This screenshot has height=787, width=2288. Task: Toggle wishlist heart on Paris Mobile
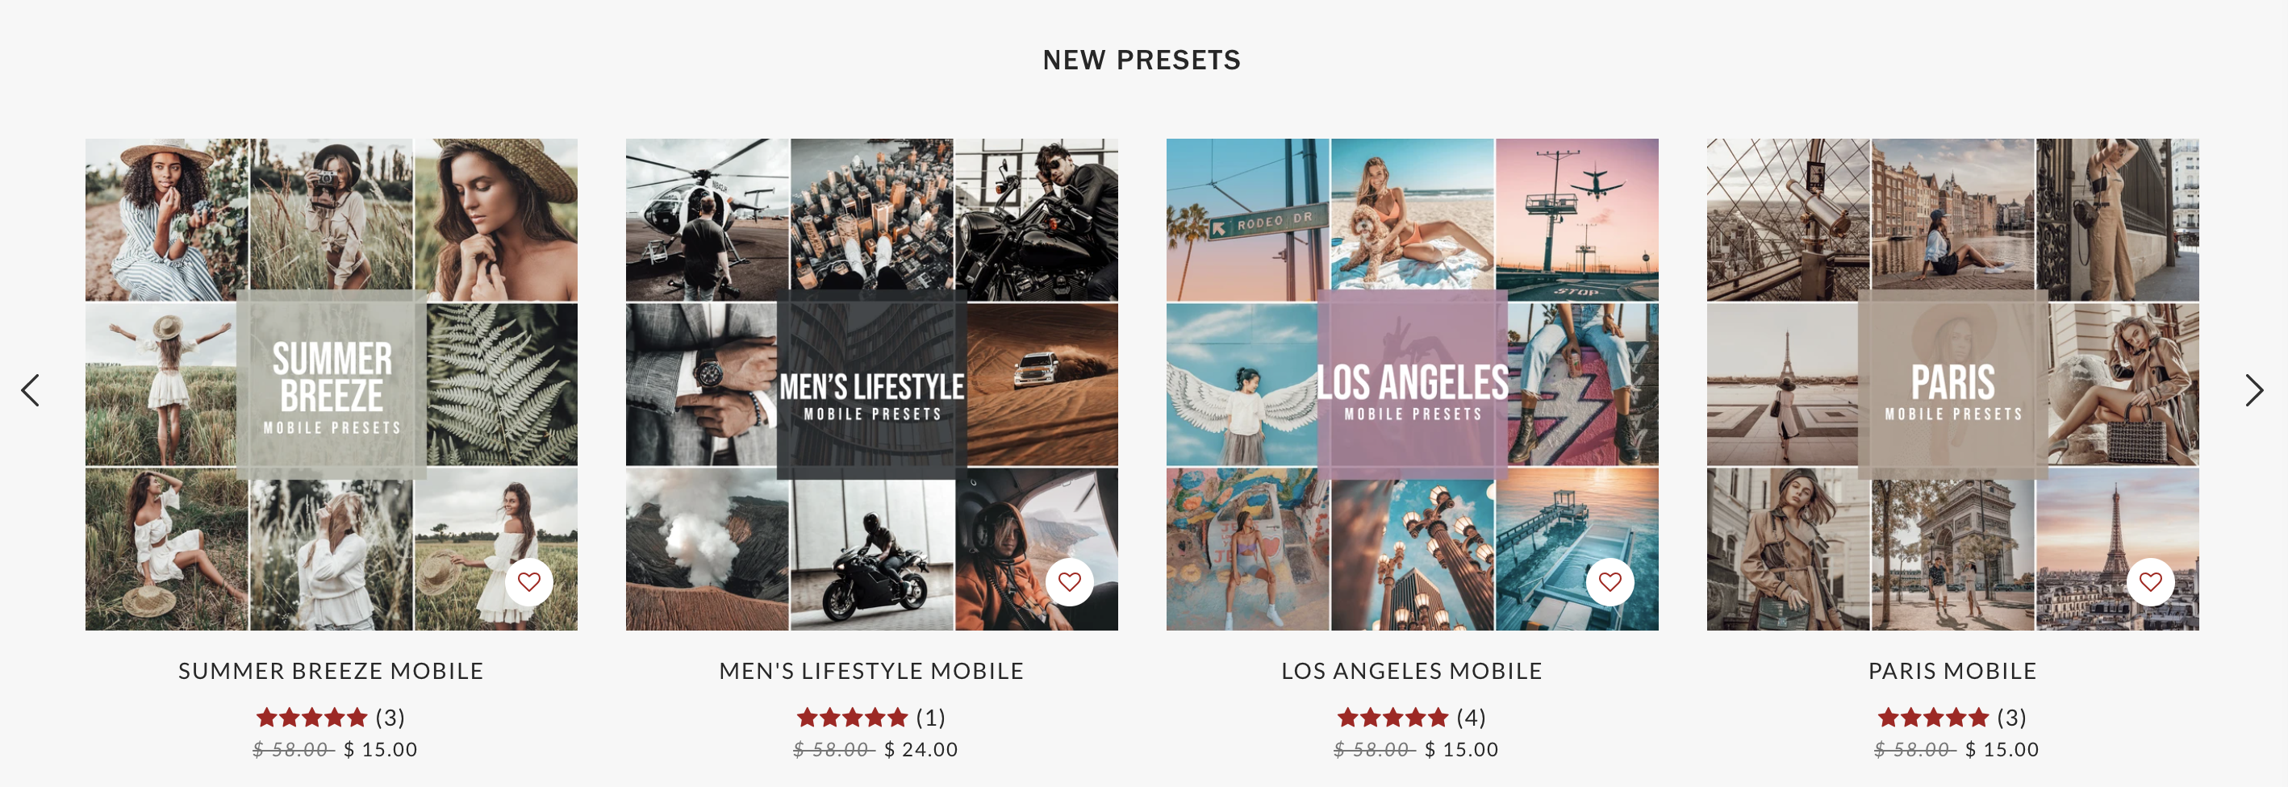[2150, 582]
